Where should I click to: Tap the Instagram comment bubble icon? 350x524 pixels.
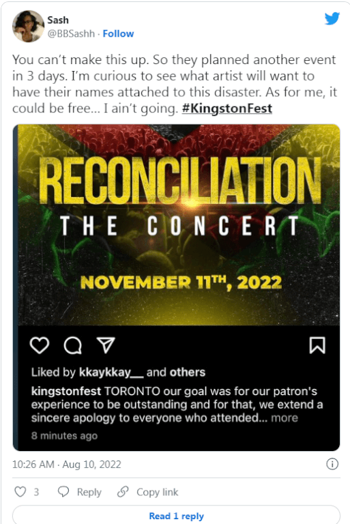(72, 345)
